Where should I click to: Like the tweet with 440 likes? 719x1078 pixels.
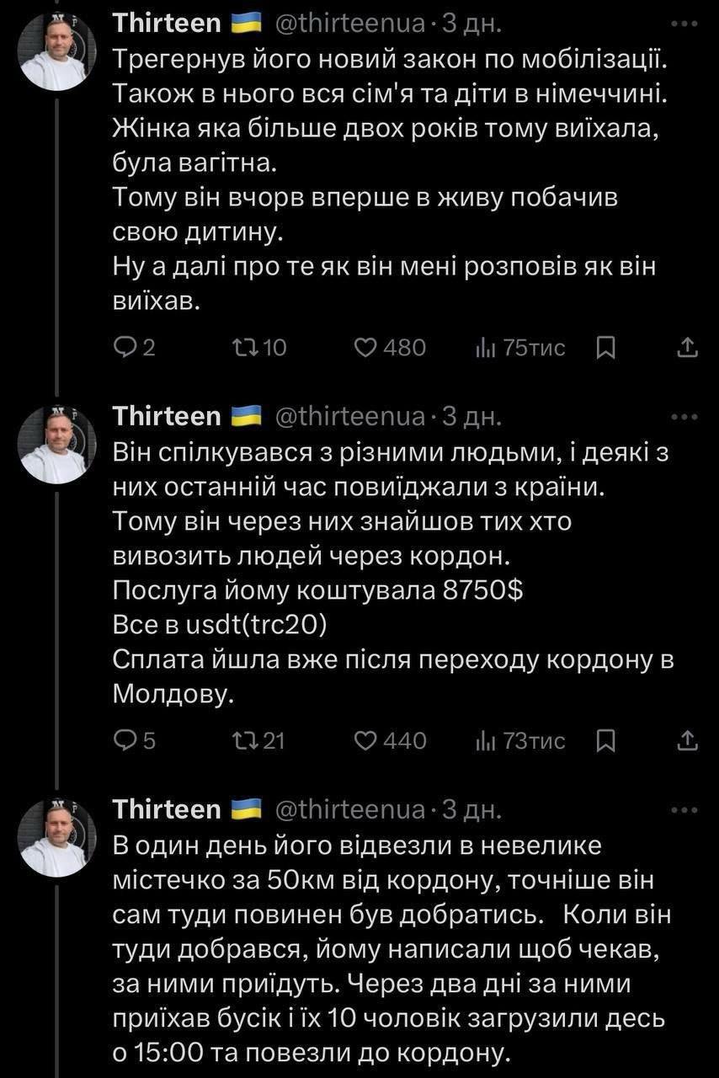click(x=365, y=740)
